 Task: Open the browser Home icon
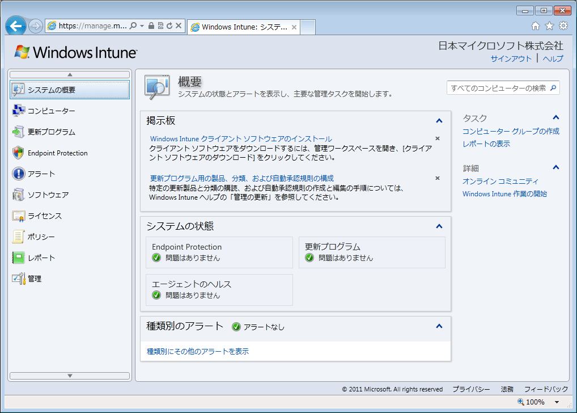coord(536,26)
